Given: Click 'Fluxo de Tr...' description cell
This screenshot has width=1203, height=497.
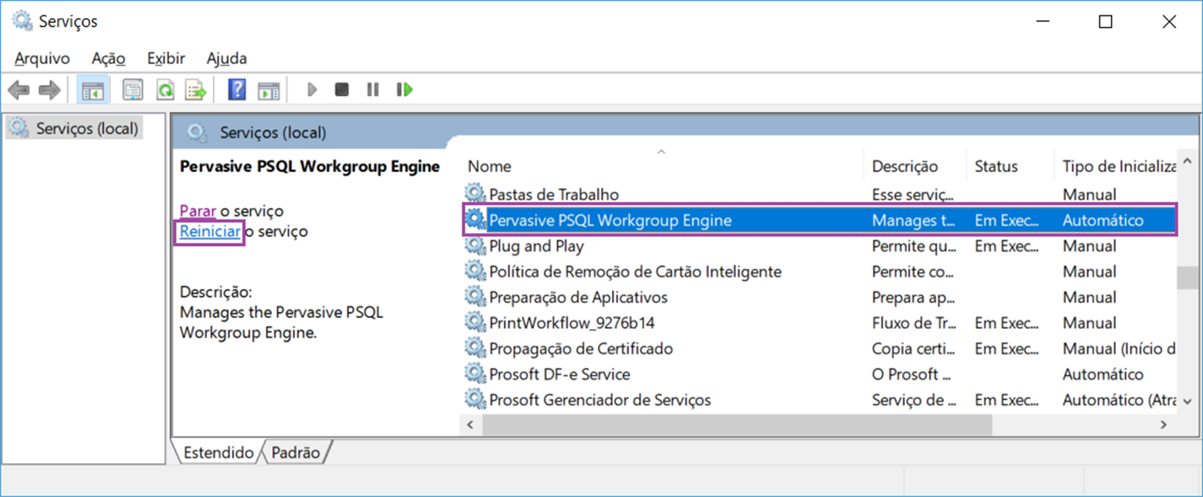Looking at the screenshot, I should pos(914,323).
